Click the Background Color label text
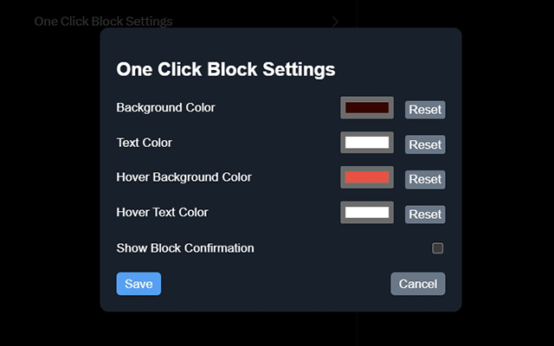 165,107
